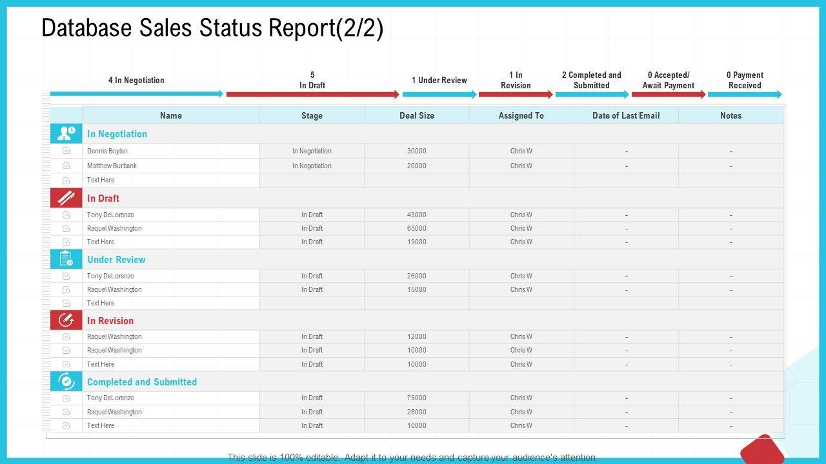Select the 30000 deal size cell

pyautogui.click(x=417, y=151)
